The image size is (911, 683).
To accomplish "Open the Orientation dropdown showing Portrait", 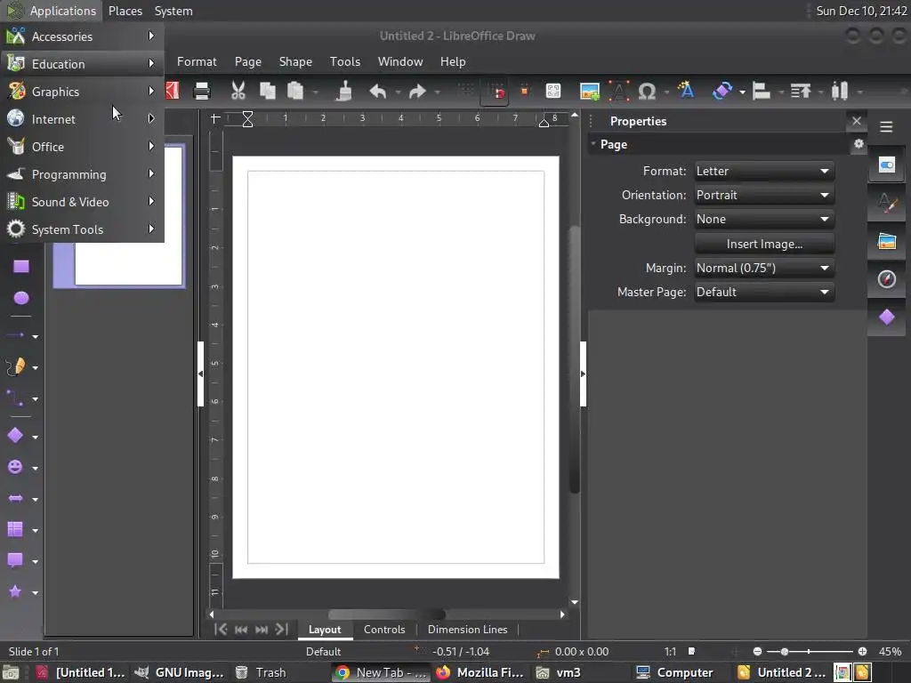I will (764, 195).
